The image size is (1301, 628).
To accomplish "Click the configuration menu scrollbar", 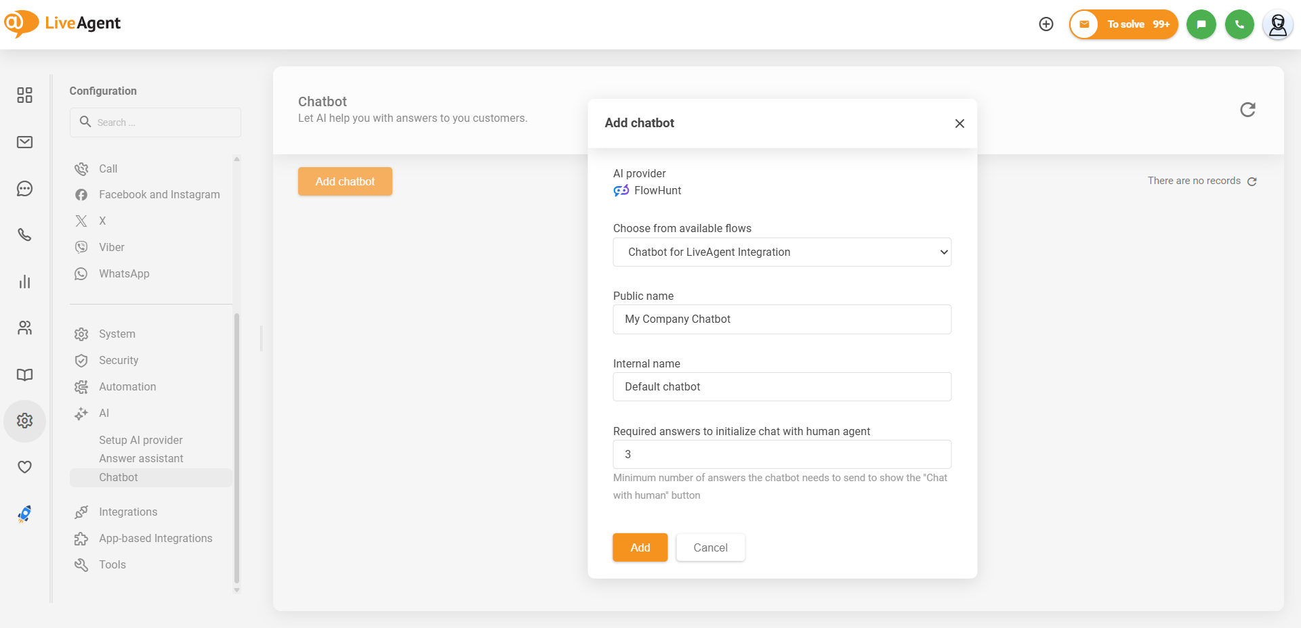I will click(x=236, y=447).
